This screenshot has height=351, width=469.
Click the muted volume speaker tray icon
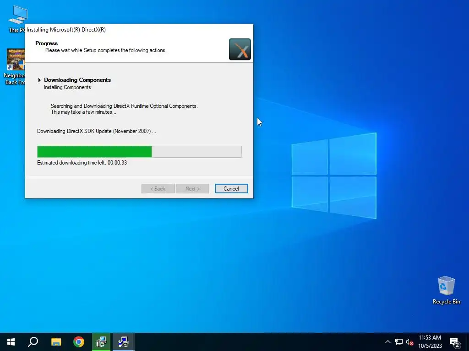point(409,342)
